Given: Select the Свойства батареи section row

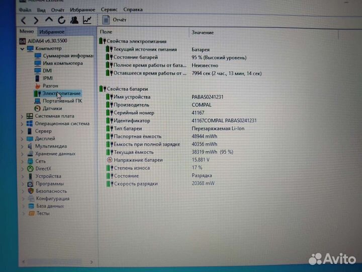Looking at the screenshot, I should (124, 89).
